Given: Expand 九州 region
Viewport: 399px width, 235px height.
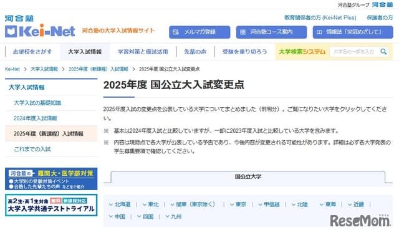Looking at the screenshot, I should 173,216.
